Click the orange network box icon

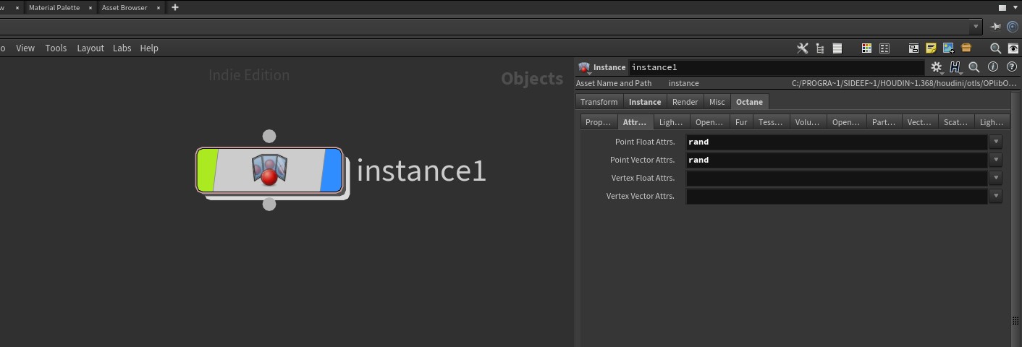tap(966, 48)
